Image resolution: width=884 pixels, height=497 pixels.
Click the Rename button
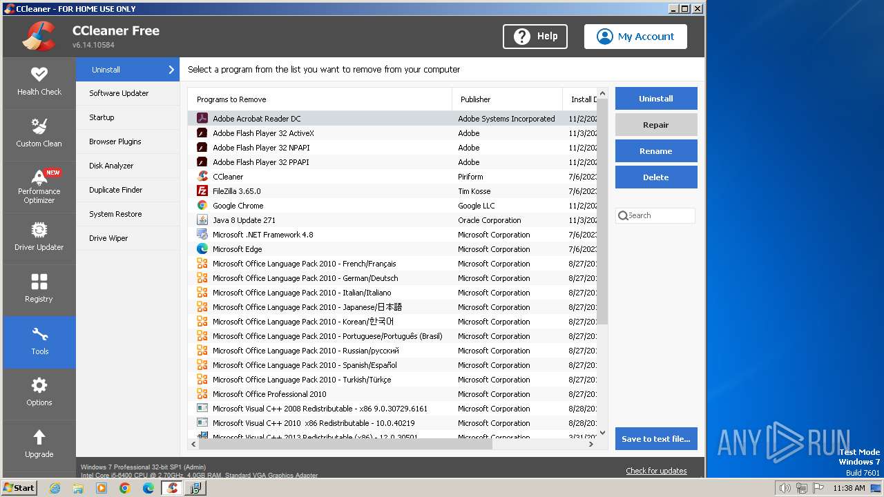click(x=656, y=151)
